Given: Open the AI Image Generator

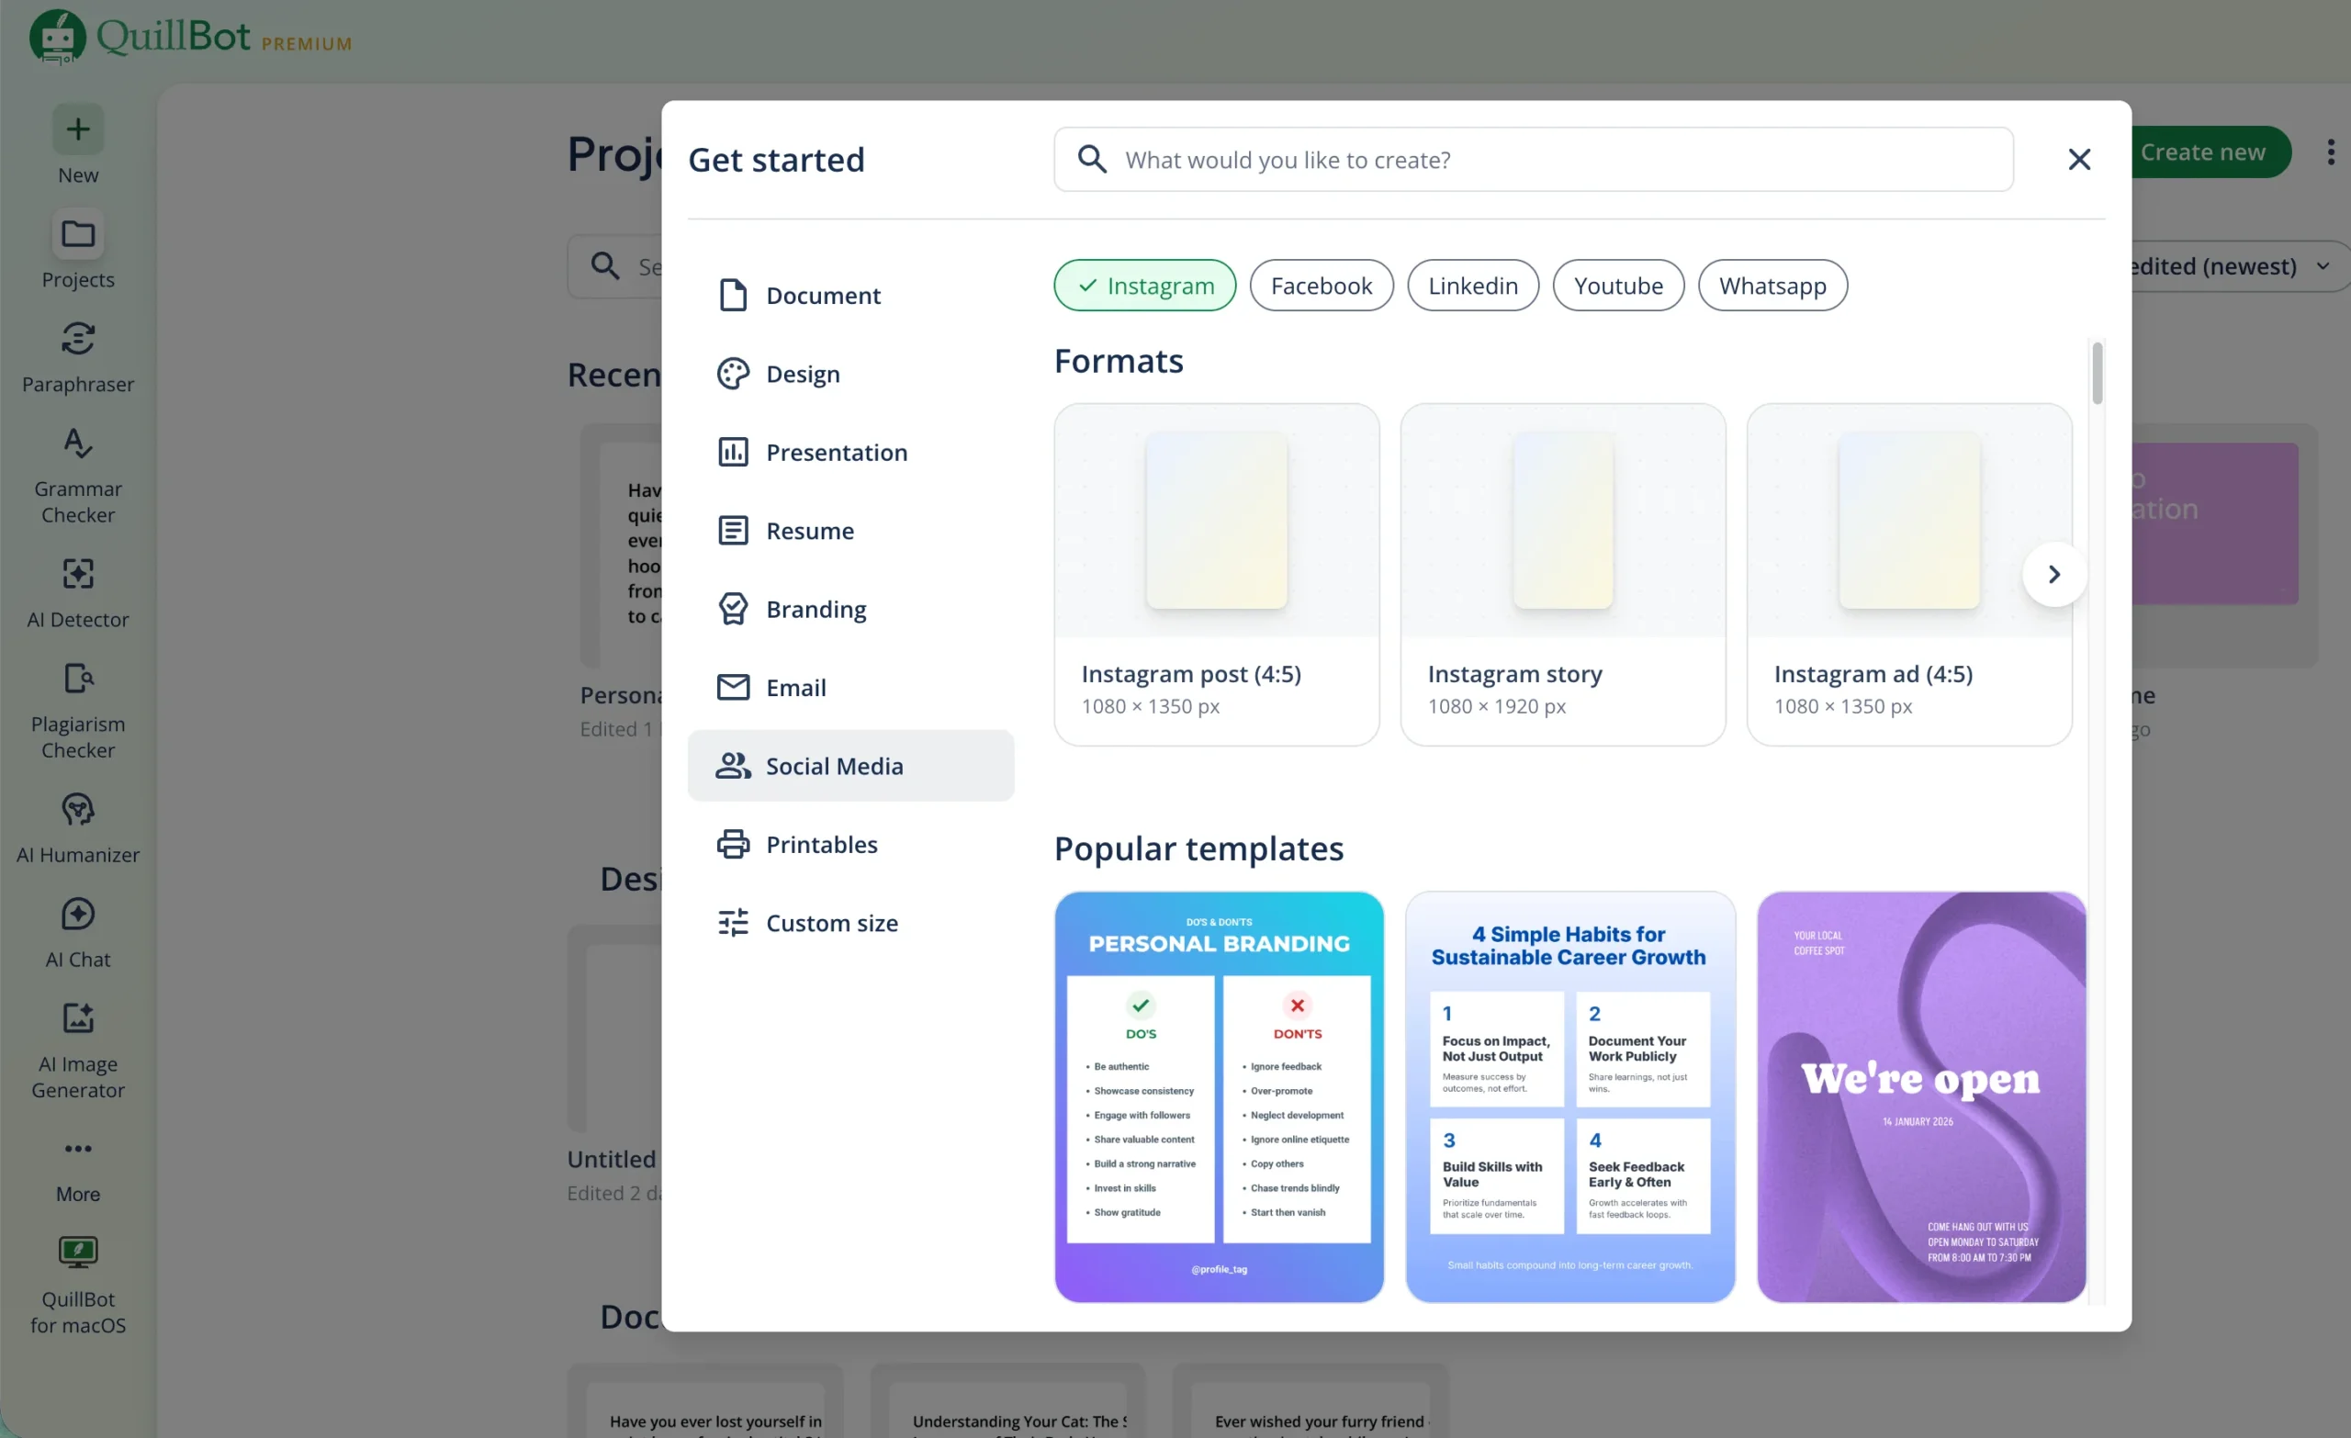Looking at the screenshot, I should pyautogui.click(x=77, y=1049).
